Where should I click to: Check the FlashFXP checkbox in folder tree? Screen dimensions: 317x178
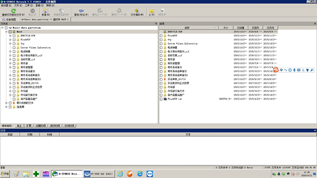coord(14,40)
